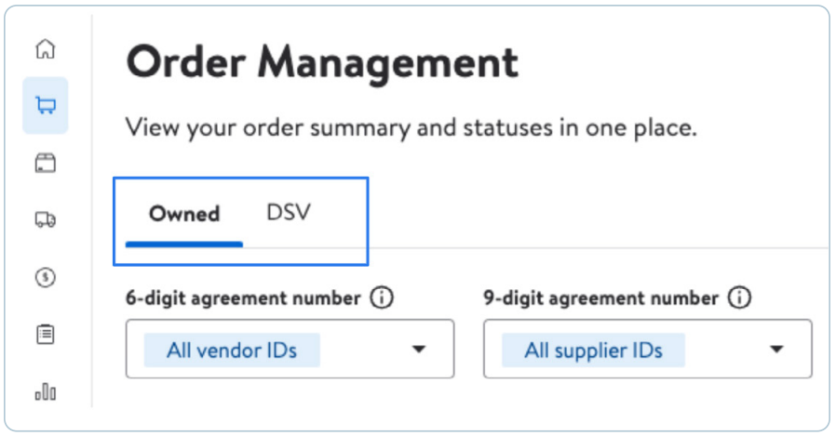Click the Order Management heading
This screenshot has width=836, height=436.
tap(322, 63)
